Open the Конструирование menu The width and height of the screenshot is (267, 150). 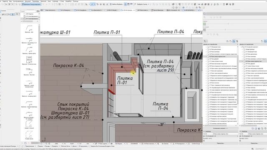[18, 1]
